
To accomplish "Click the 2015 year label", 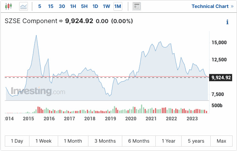I will point(28,118).
